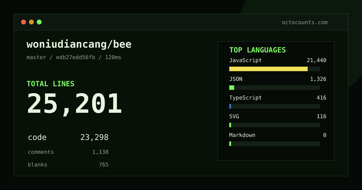Click the JavaScript language label
The height and width of the screenshot is (190, 362).
pyautogui.click(x=246, y=60)
